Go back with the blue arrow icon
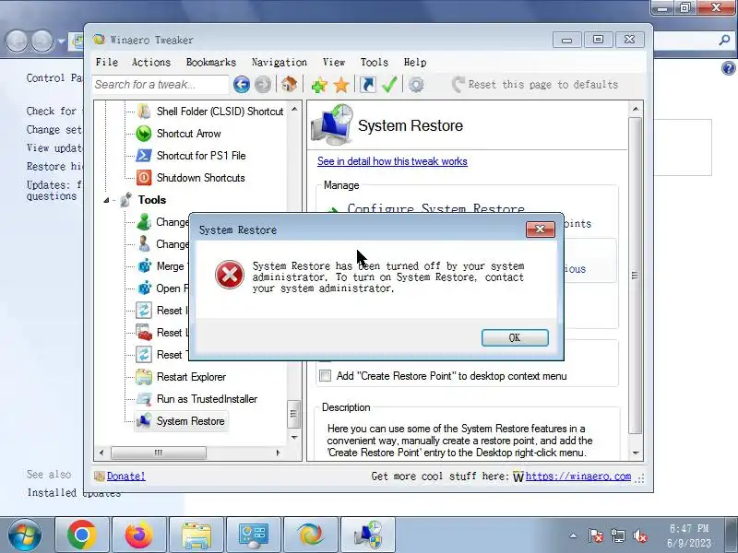The image size is (738, 553). [242, 85]
